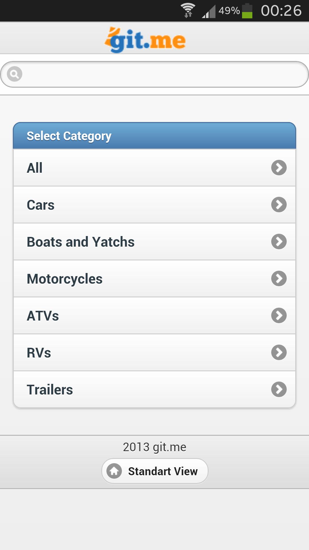
Task: Expand ATVs using its chevron
Action: coord(279,315)
